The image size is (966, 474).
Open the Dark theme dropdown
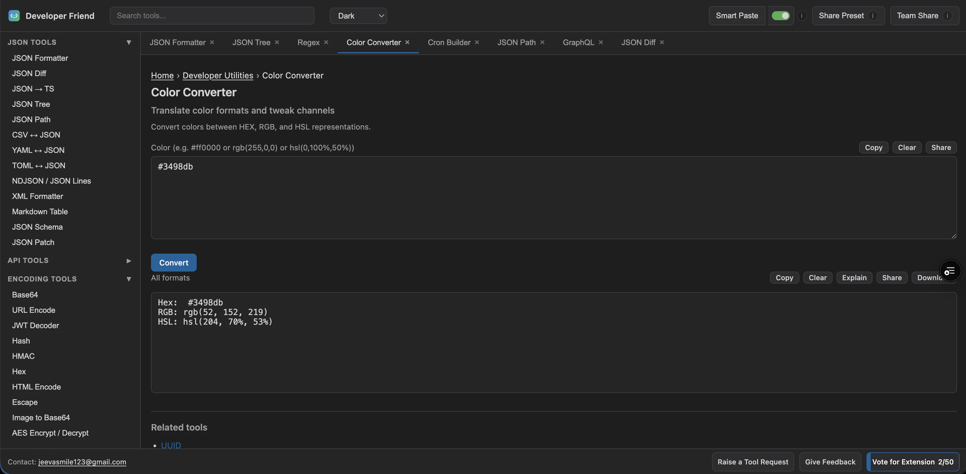point(358,16)
